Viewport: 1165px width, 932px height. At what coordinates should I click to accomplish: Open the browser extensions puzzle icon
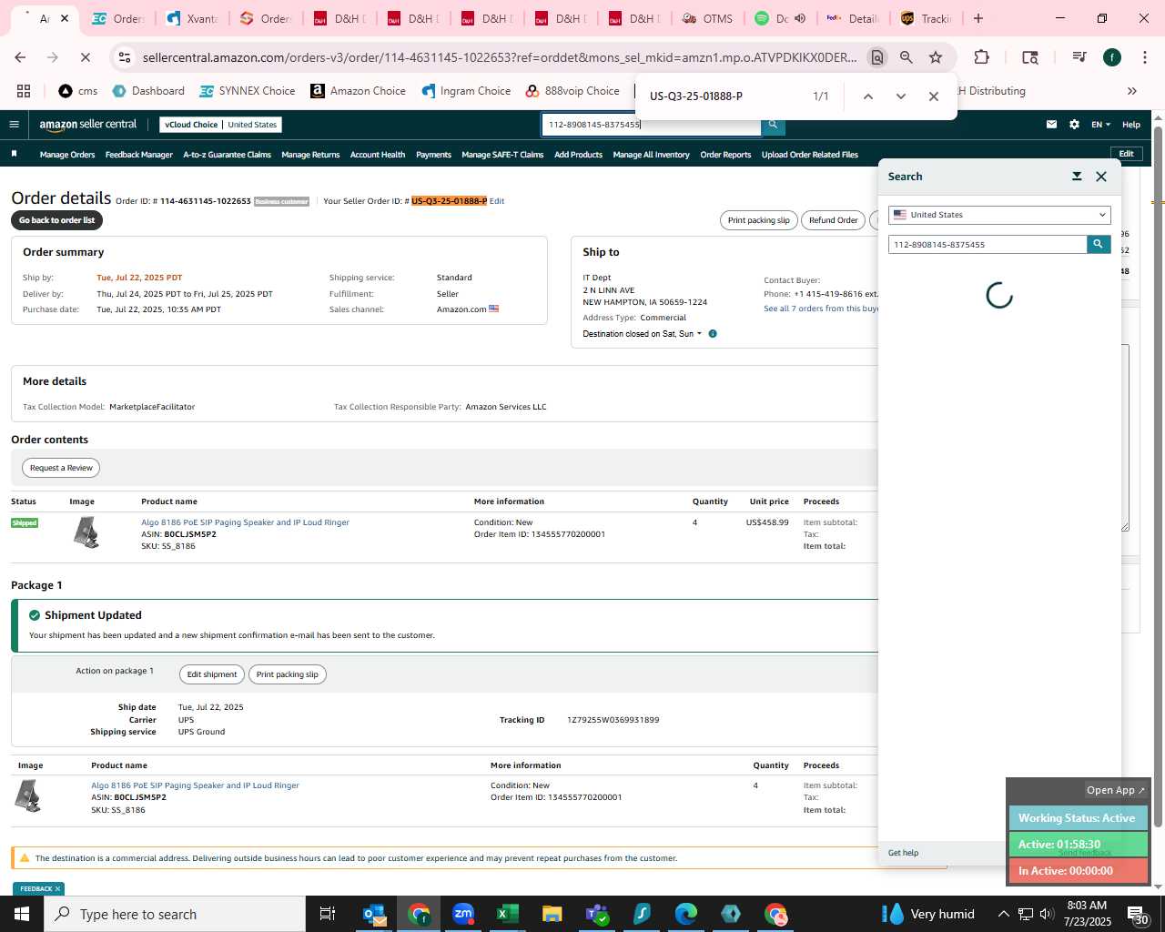click(x=981, y=57)
